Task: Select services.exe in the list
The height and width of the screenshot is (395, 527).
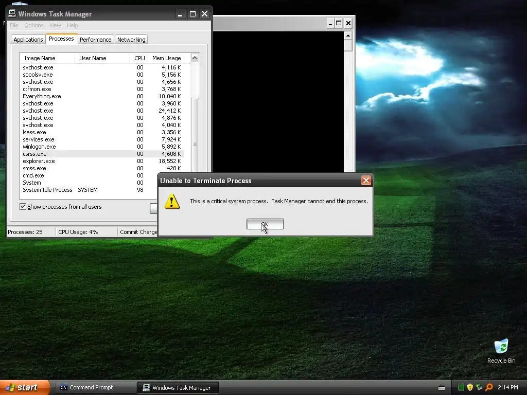Action: 102,139
